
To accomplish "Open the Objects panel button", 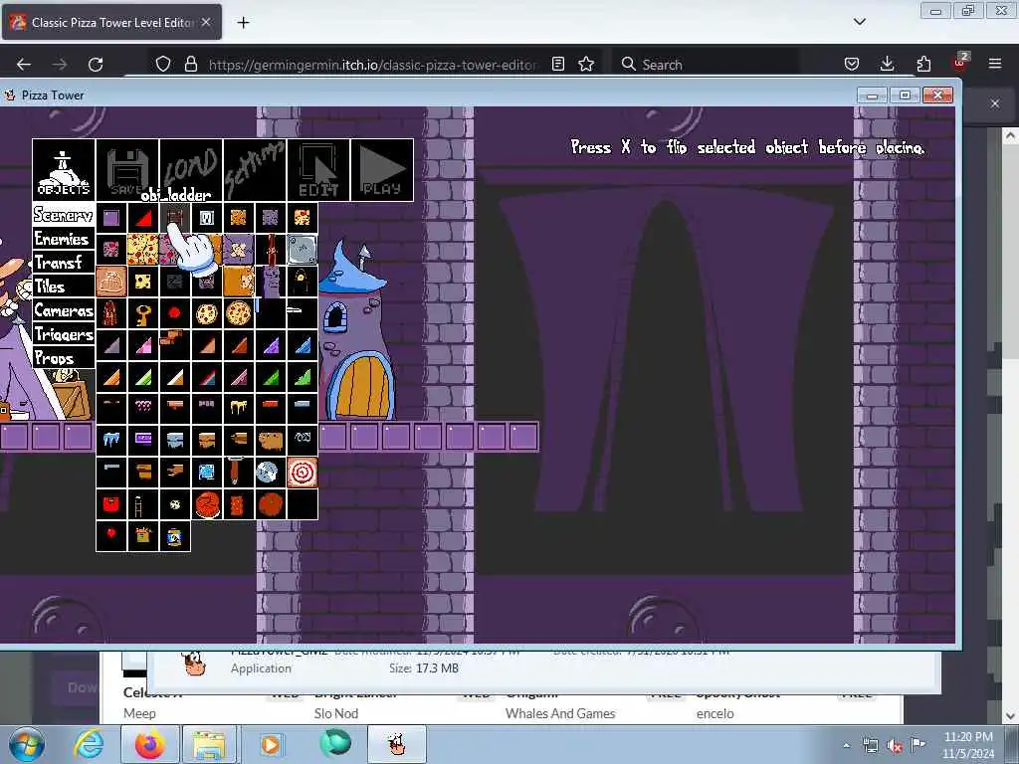I will pos(64,170).
